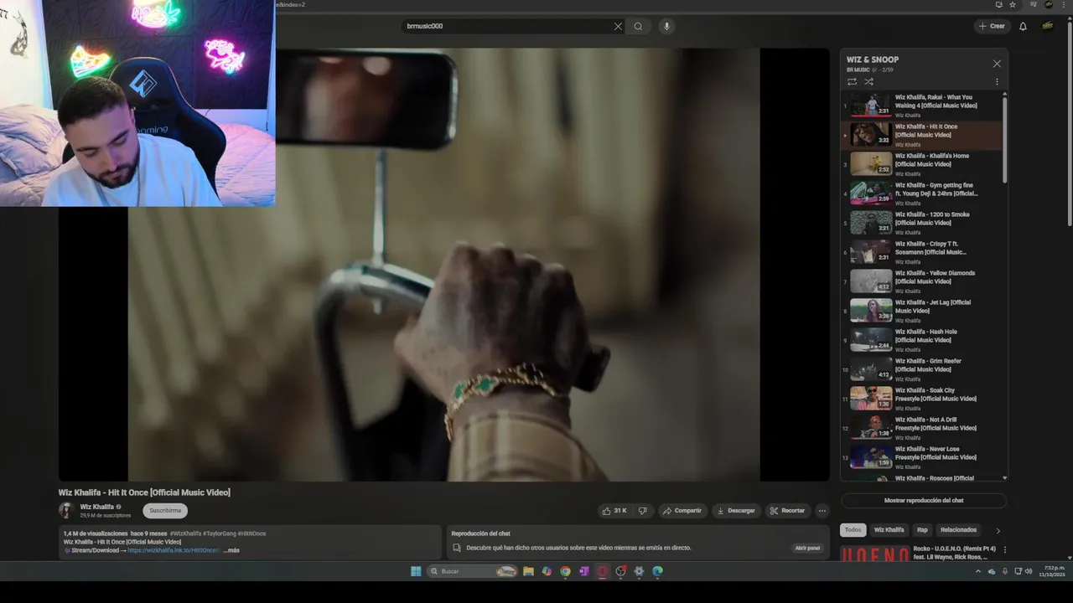Select the Relacionados filter chip
Screen dimensions: 1073x603
[x=958, y=530]
